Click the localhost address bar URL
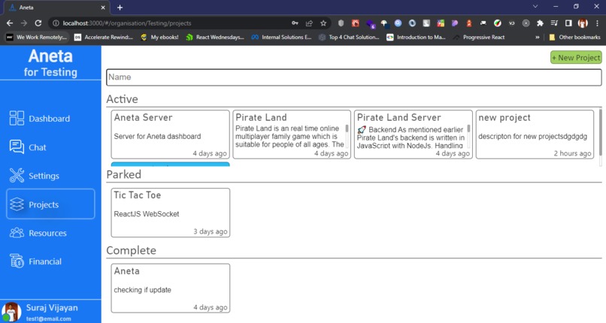The image size is (606, 323). click(127, 23)
